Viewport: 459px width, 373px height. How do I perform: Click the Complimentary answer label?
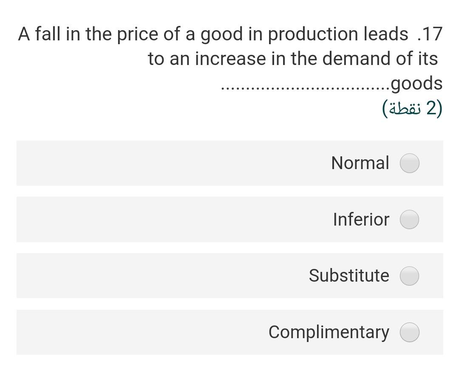[329, 332]
